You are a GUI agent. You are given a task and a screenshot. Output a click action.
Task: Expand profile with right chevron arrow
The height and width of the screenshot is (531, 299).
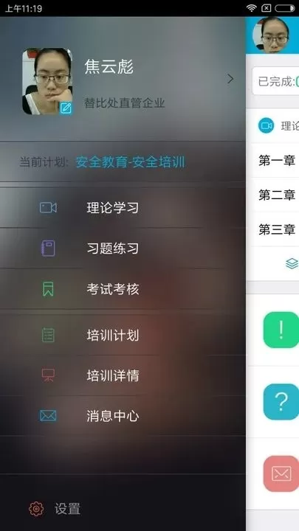click(230, 79)
